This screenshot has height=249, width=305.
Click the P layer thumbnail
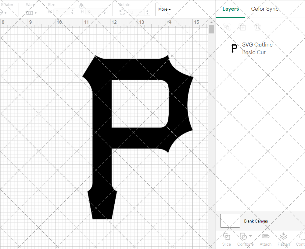tap(234, 48)
